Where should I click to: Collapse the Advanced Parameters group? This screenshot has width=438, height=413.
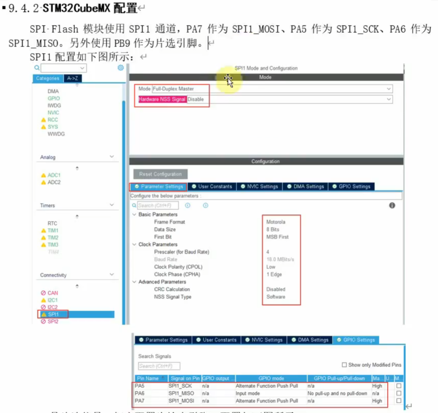tap(134, 282)
